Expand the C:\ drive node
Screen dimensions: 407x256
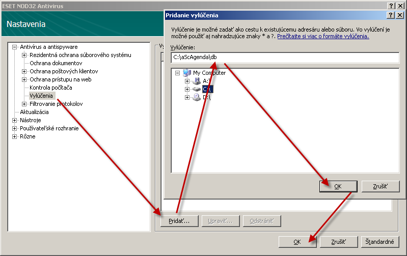[x=187, y=89]
